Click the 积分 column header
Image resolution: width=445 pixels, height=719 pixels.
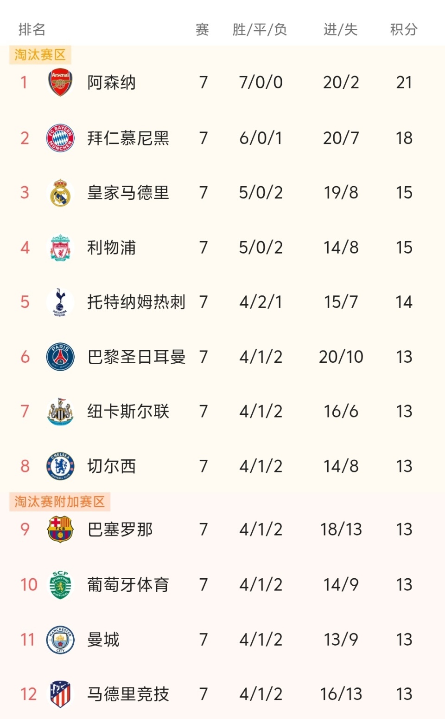404,30
